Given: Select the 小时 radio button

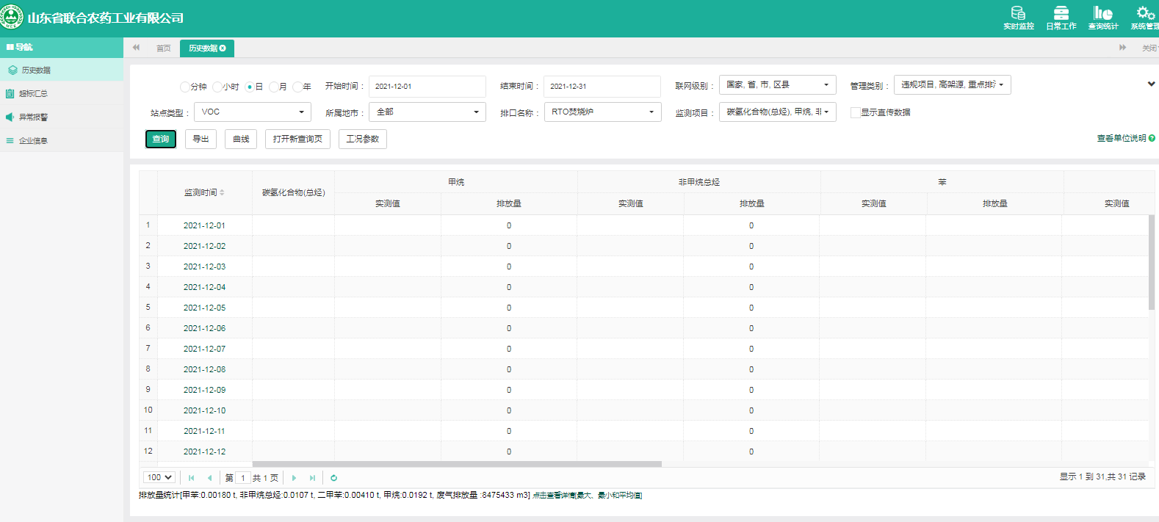Looking at the screenshot, I should (x=217, y=87).
